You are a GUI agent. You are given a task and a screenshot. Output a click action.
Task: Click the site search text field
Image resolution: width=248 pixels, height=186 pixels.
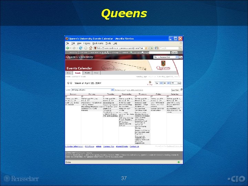[x=159, y=52]
